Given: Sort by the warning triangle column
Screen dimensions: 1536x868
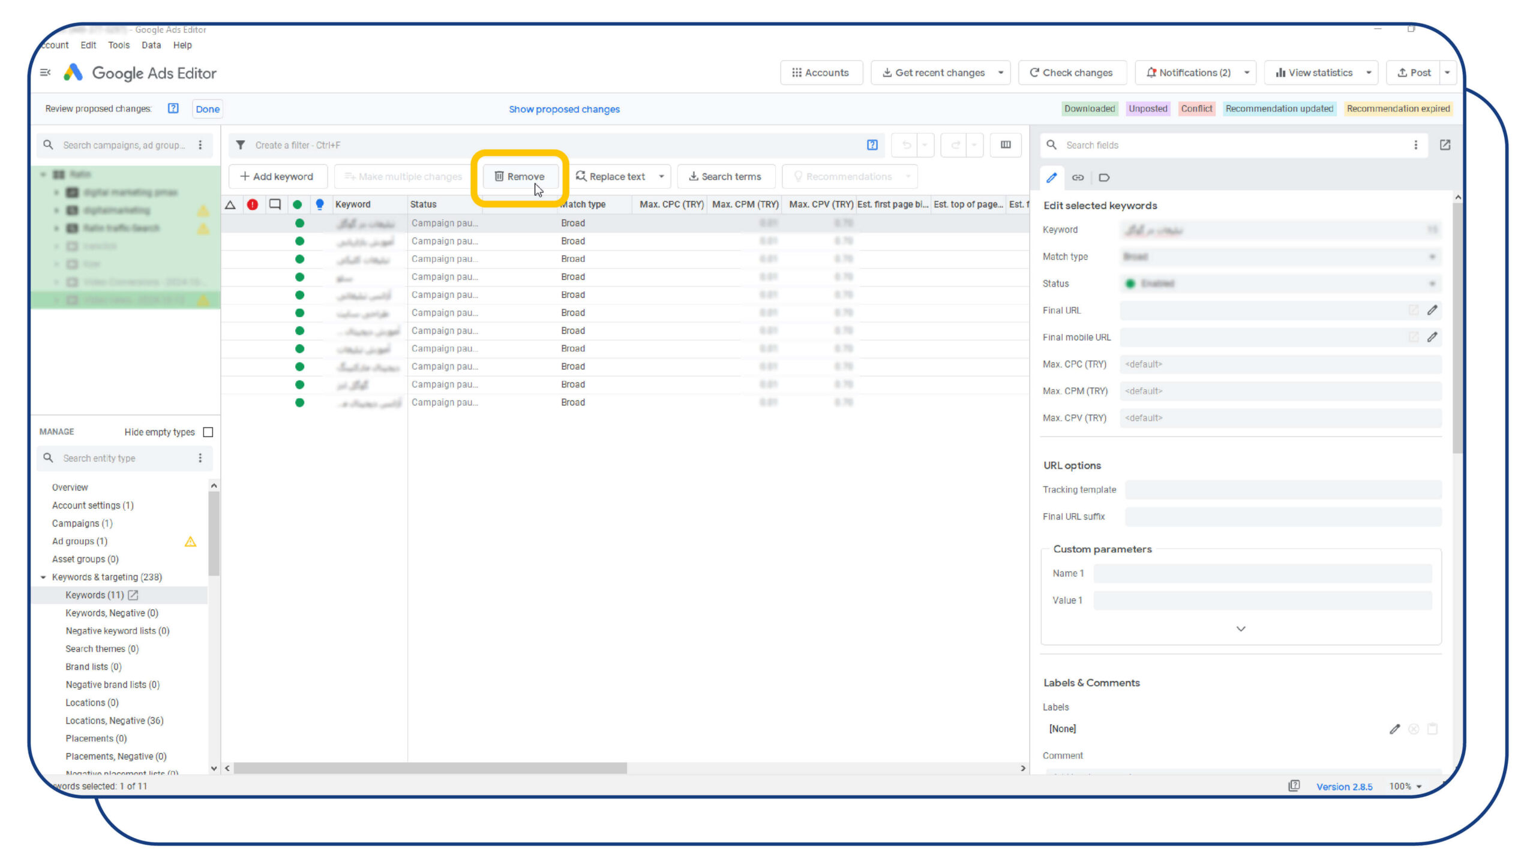Looking at the screenshot, I should coord(230,204).
